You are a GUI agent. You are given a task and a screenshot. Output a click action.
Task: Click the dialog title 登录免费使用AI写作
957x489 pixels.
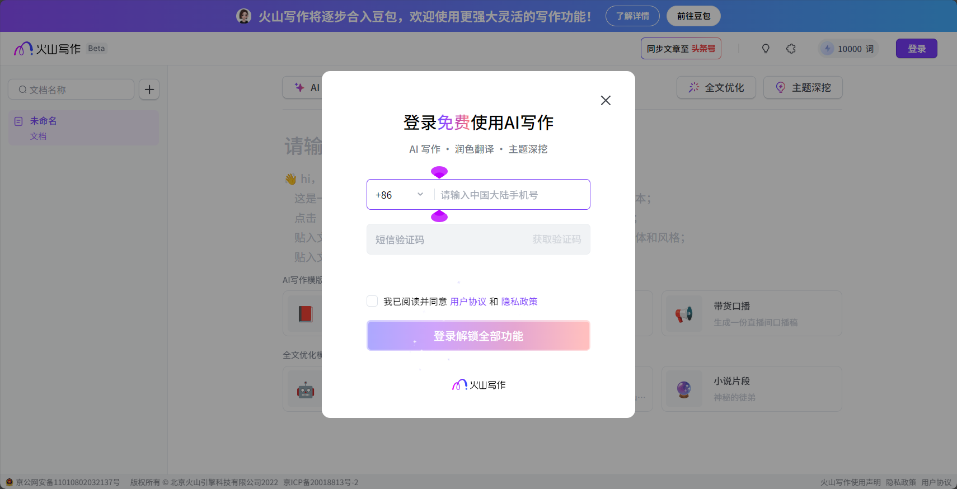coord(478,123)
